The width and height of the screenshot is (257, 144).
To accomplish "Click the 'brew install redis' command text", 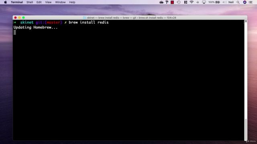I will 88,22.
